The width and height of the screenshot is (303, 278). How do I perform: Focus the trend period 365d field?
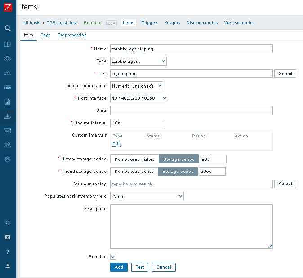coord(212,172)
